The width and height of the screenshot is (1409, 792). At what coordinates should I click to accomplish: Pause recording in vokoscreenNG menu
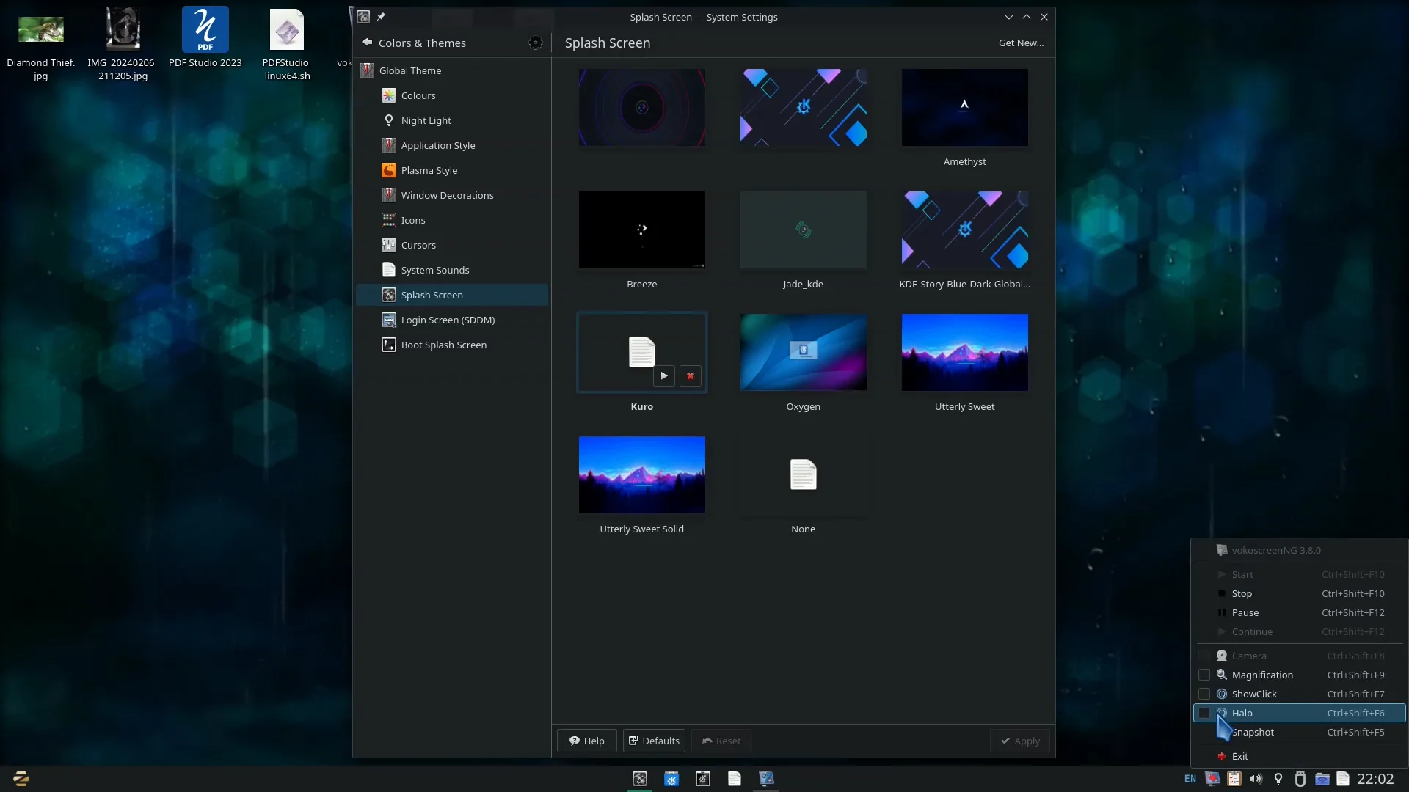1299,612
